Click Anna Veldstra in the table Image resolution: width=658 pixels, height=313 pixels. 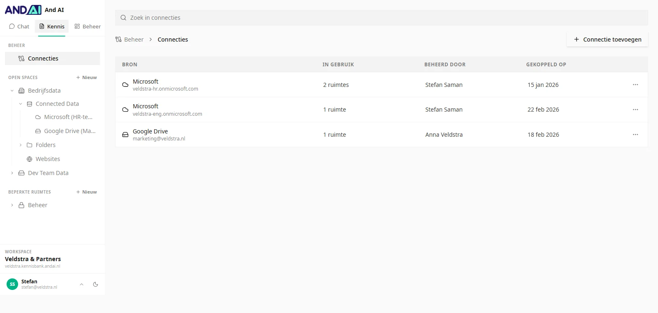pos(444,135)
